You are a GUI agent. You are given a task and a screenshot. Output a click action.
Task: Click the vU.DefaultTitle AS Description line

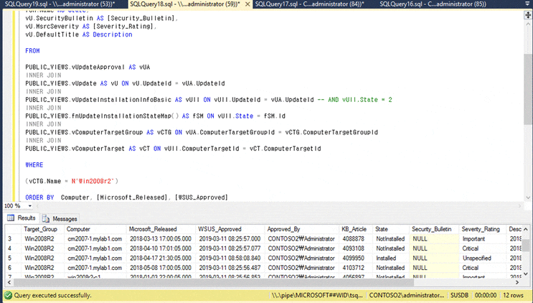click(79, 34)
